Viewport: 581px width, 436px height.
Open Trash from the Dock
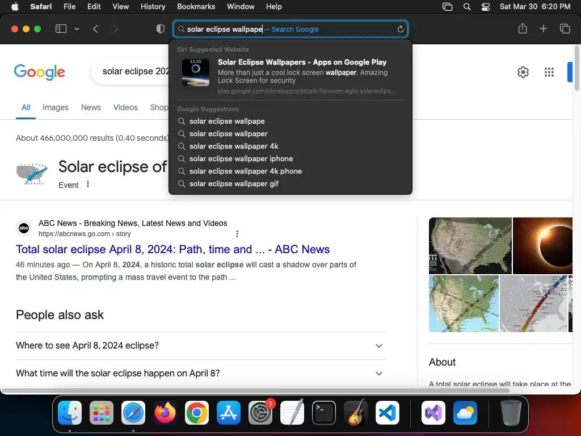point(511,413)
